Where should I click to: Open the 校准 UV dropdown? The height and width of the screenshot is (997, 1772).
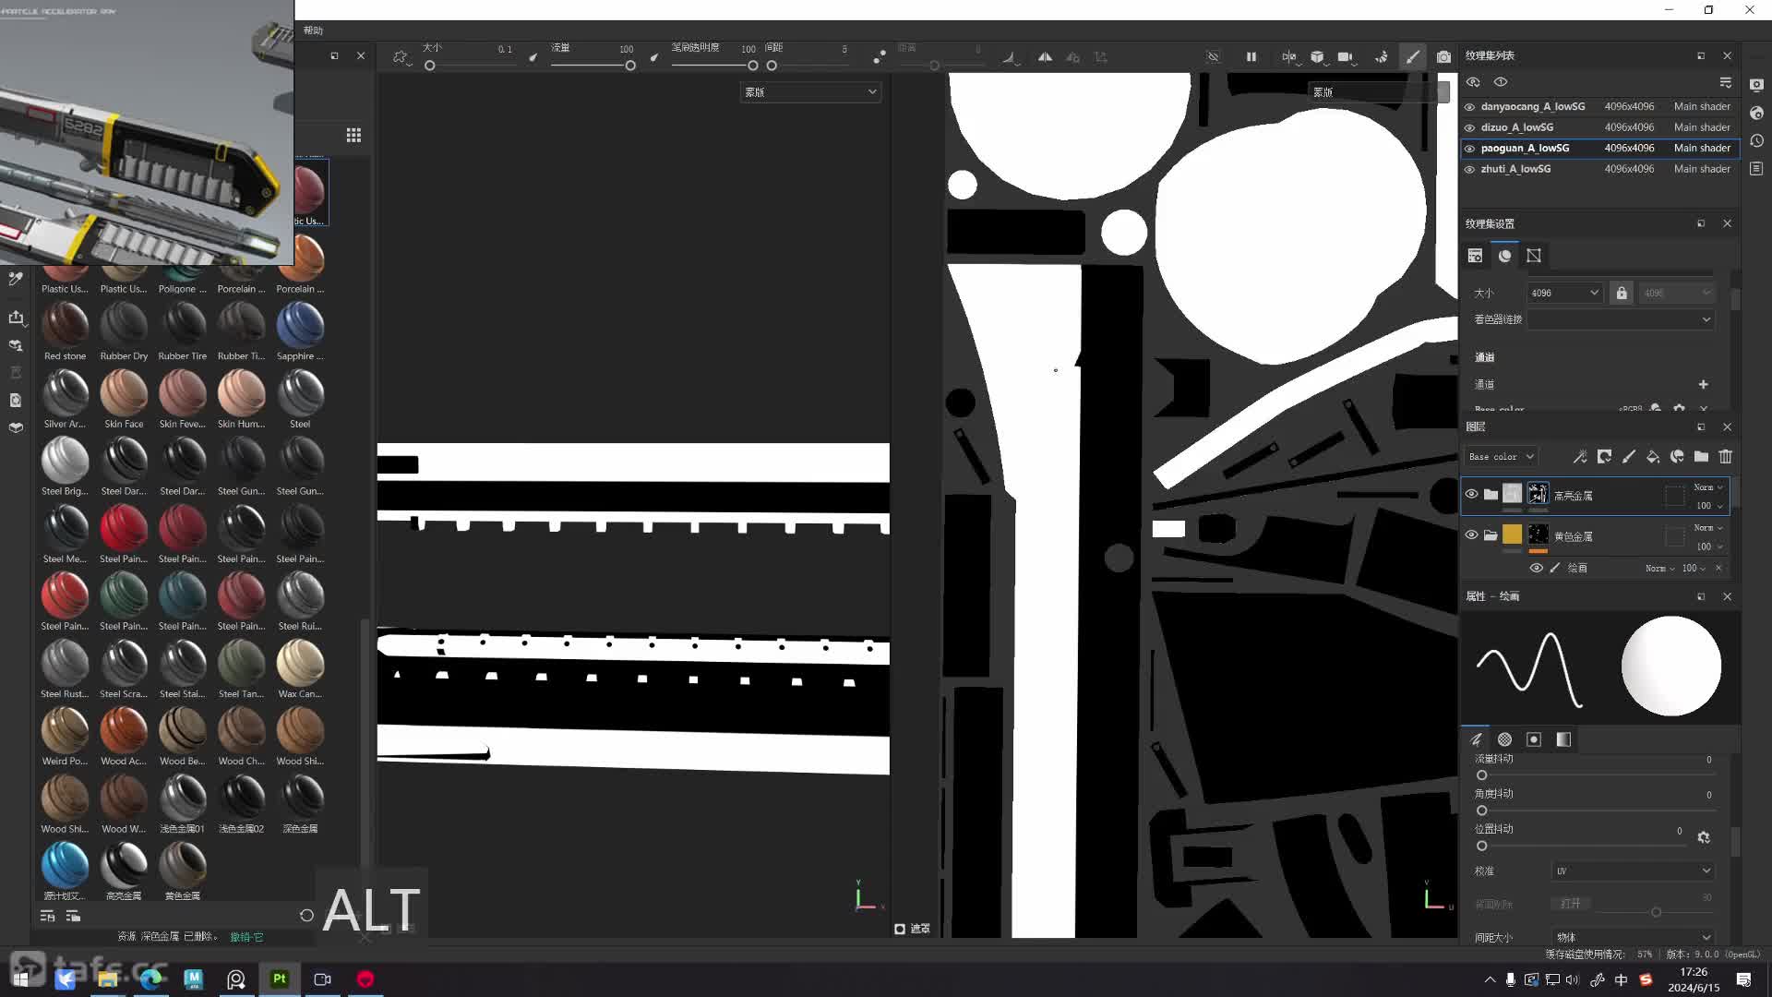coord(1633,871)
